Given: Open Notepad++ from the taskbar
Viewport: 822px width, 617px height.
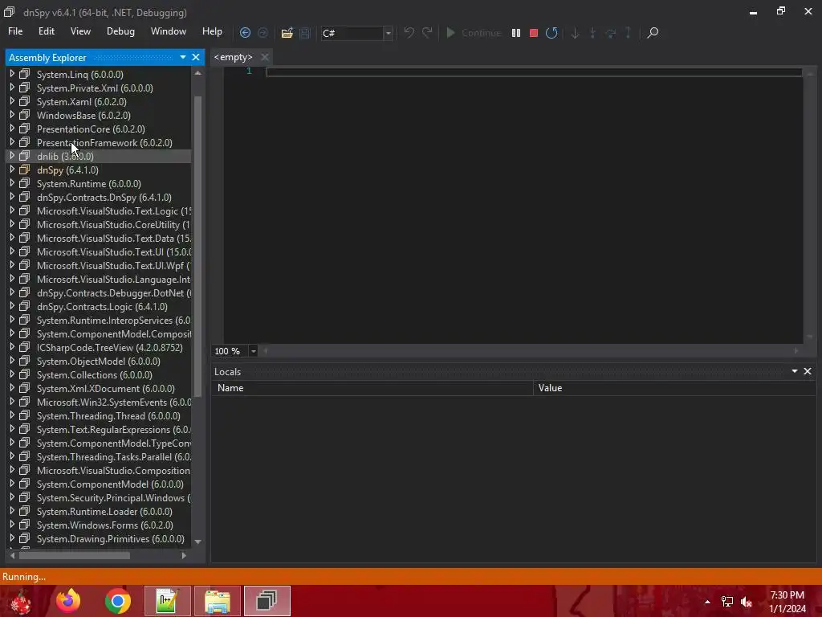Looking at the screenshot, I should click(x=167, y=601).
